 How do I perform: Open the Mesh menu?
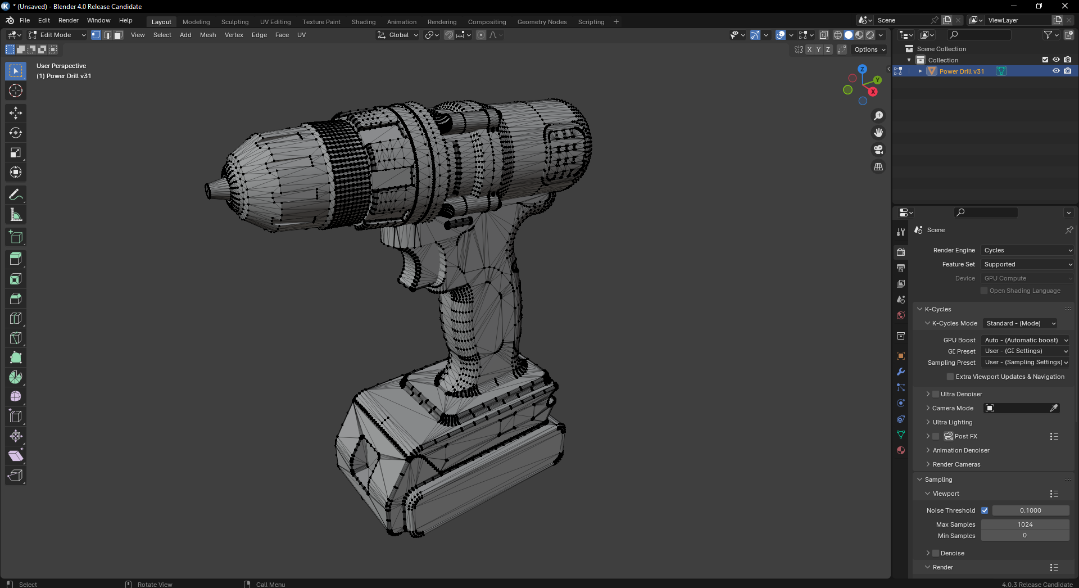pyautogui.click(x=207, y=35)
